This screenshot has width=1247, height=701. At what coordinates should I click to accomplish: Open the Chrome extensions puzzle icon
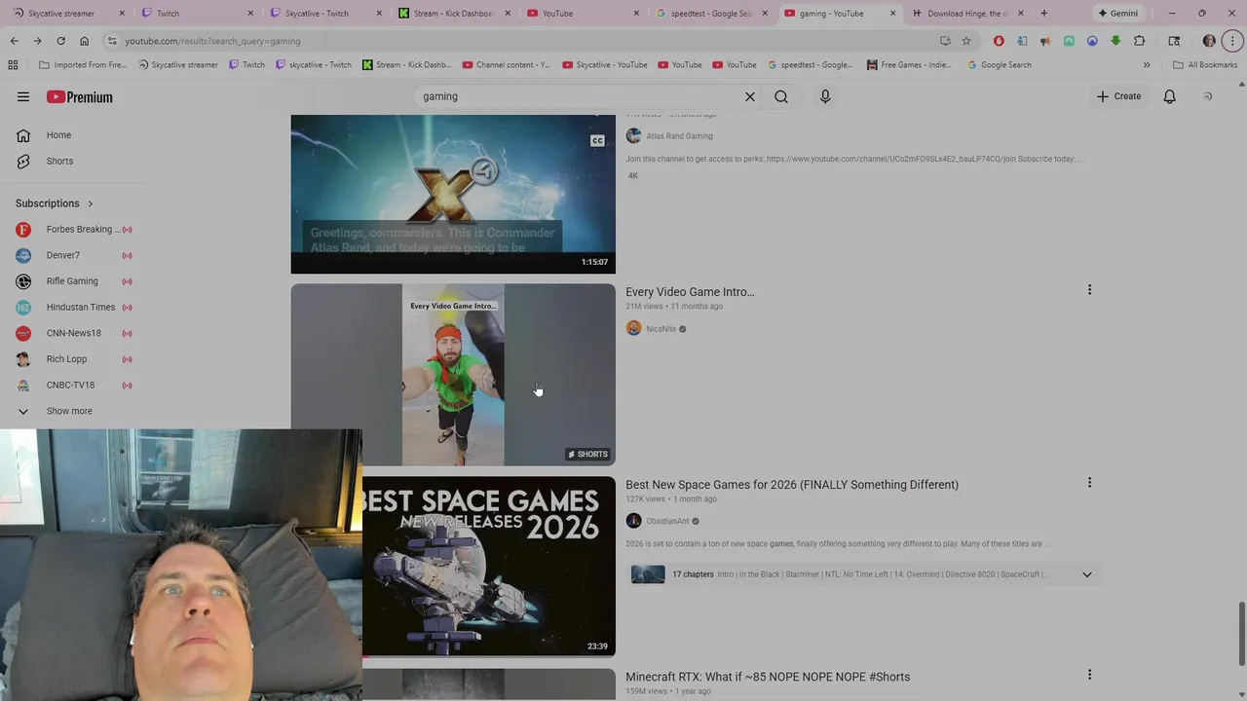point(1139,41)
